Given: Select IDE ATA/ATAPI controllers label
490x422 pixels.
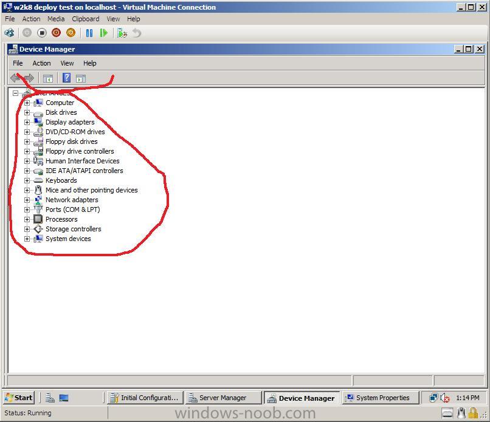Looking at the screenshot, I should [x=85, y=171].
